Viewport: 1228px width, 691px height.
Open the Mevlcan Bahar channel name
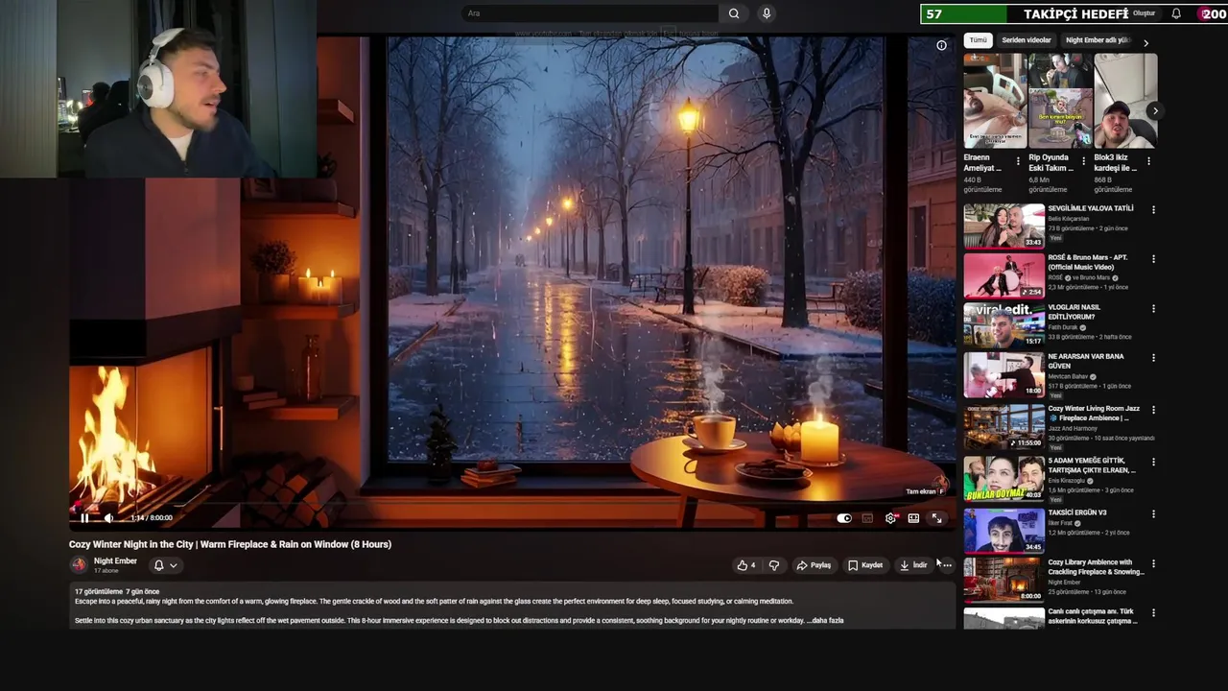[x=1068, y=377]
